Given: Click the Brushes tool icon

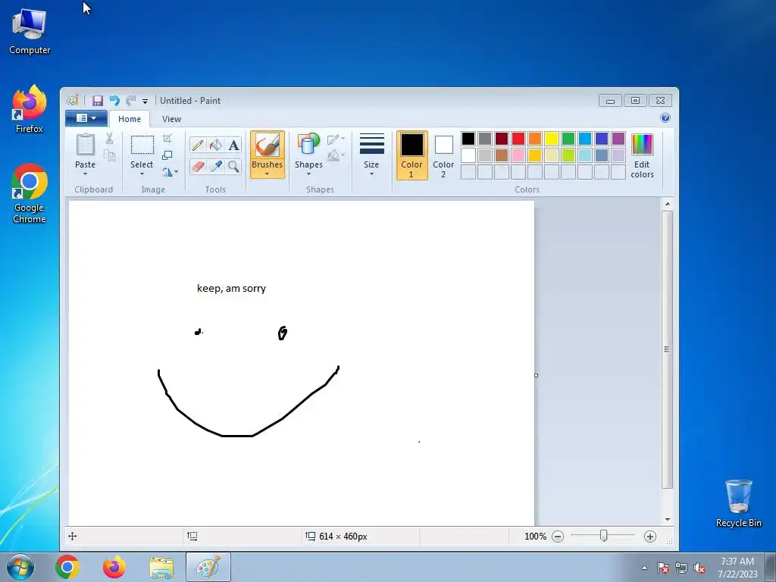Looking at the screenshot, I should click(x=268, y=145).
